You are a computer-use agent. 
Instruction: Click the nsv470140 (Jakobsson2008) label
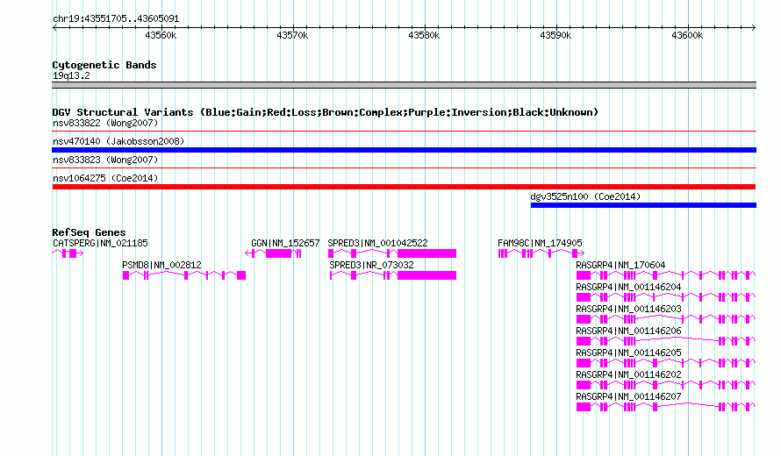tap(118, 141)
